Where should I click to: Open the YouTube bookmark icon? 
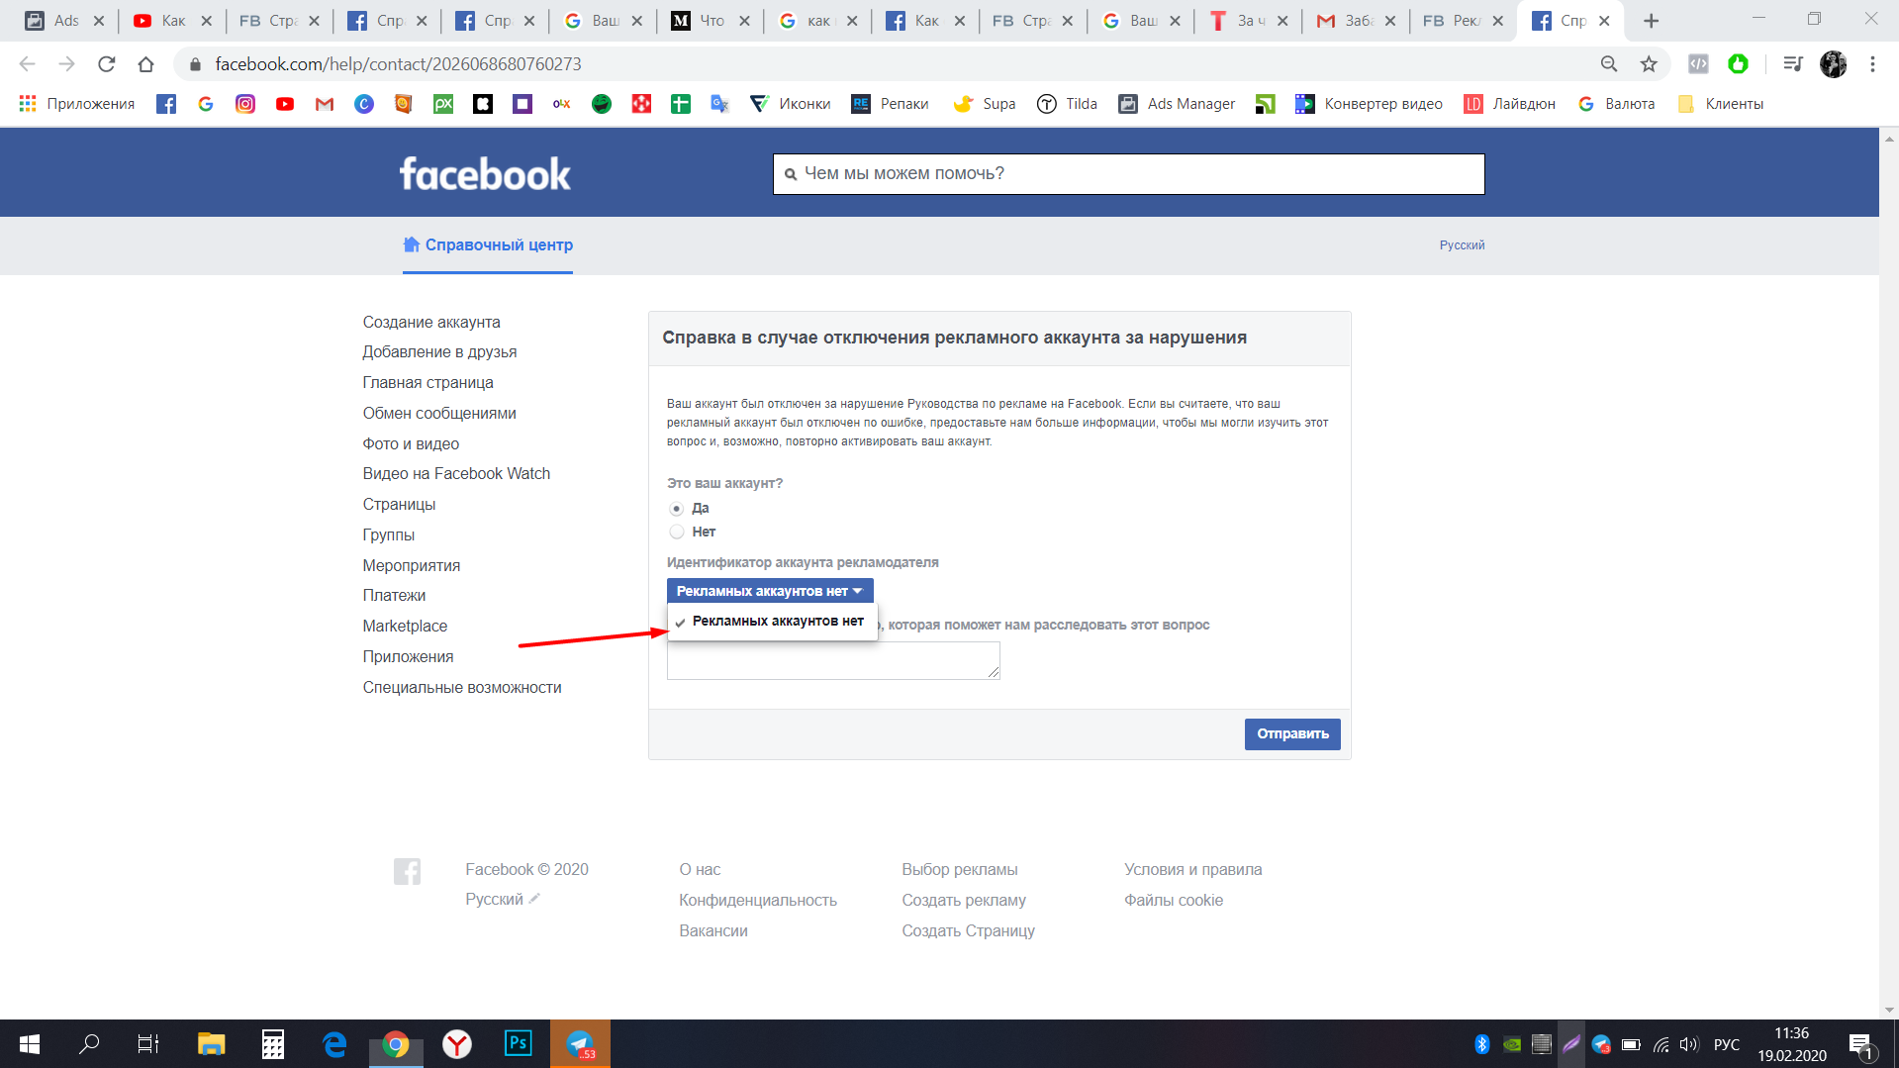point(285,104)
